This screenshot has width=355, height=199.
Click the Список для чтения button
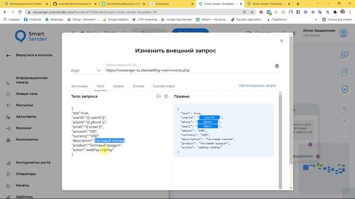pyautogui.click(x=337, y=20)
